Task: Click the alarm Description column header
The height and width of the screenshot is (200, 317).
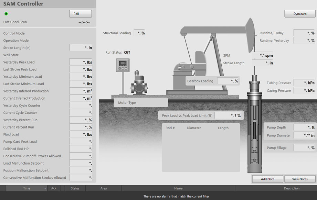Action: click(291, 188)
